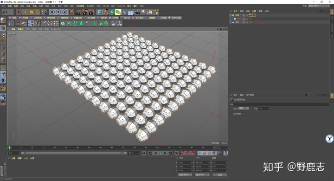
Task: Click the green timeline playhead marker
Action: click(x=9, y=148)
